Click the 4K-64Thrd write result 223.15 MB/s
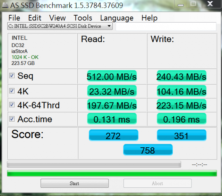 [181, 105]
